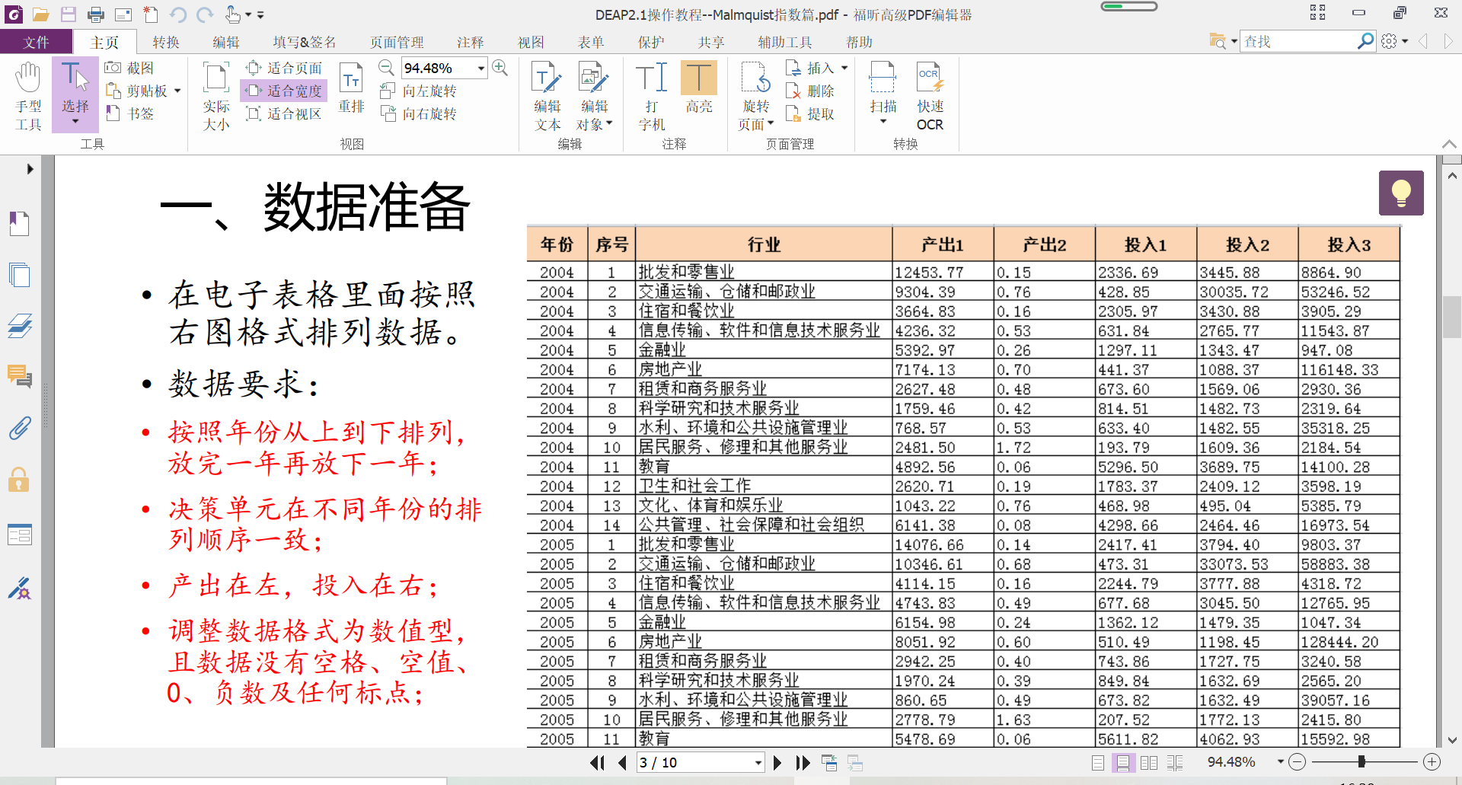Image resolution: width=1462 pixels, height=785 pixels.
Task: Open the zoom percentage dropdown in ribbon
Action: coord(481,68)
